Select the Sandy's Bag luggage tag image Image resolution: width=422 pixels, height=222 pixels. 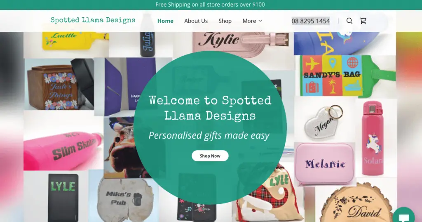click(x=346, y=76)
